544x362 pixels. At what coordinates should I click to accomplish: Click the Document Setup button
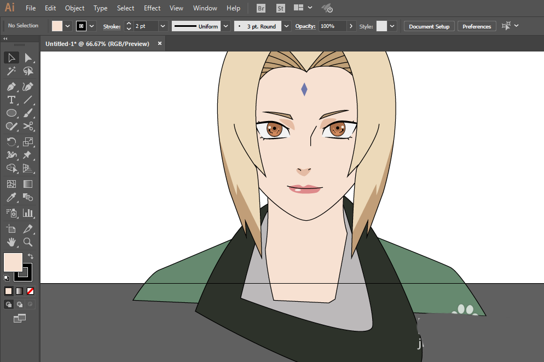point(429,26)
